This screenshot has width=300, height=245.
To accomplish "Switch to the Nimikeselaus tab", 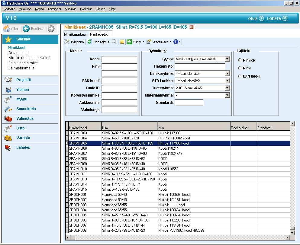I will pyautogui.click(x=76, y=35).
